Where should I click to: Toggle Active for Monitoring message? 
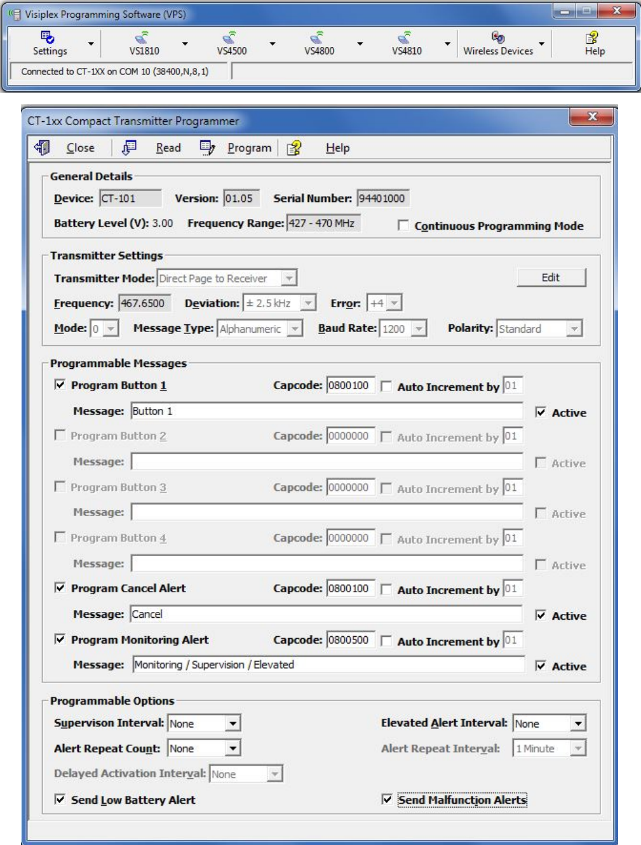(x=541, y=666)
